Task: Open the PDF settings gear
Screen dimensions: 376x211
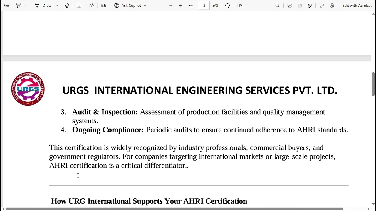Action: [332, 6]
